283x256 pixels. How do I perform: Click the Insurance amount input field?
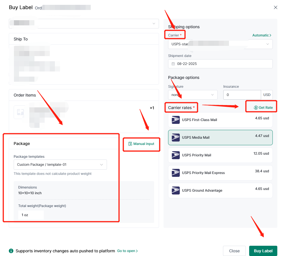(x=242, y=95)
